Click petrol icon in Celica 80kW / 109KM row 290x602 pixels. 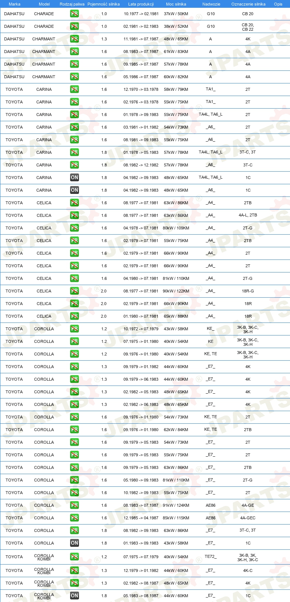click(x=75, y=228)
